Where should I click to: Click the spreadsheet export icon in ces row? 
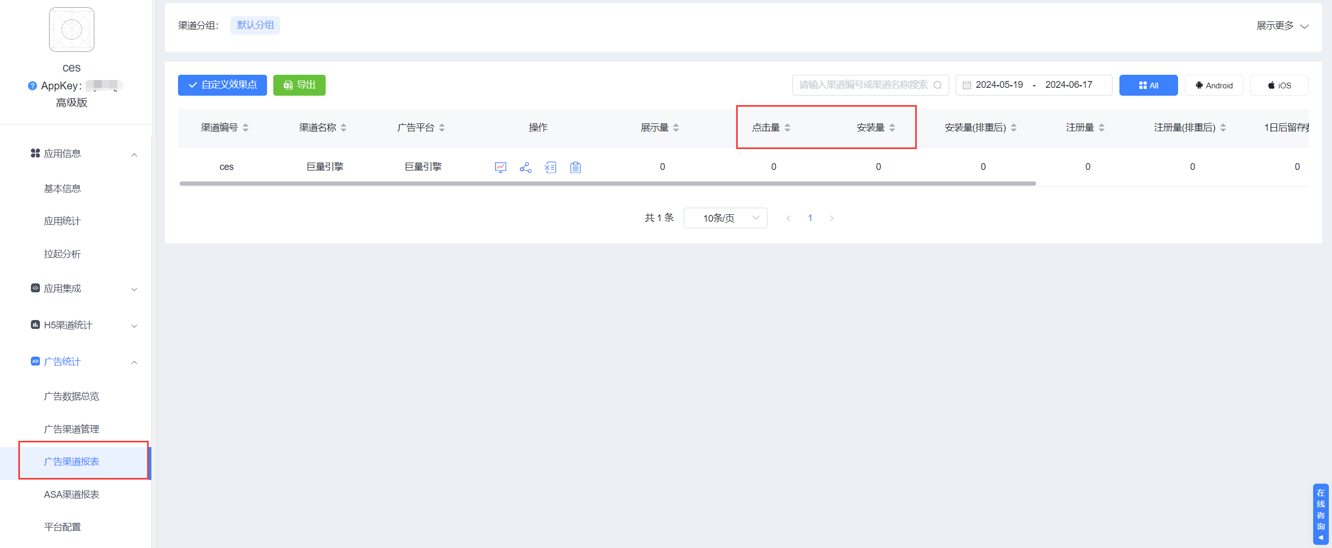[551, 167]
